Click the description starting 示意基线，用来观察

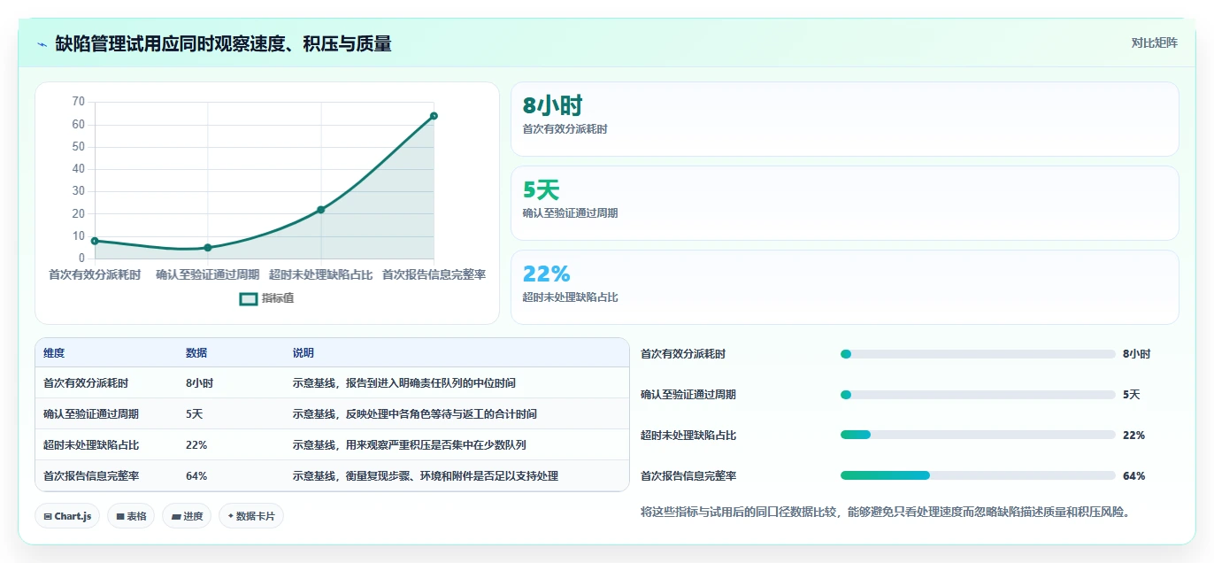[x=410, y=445]
